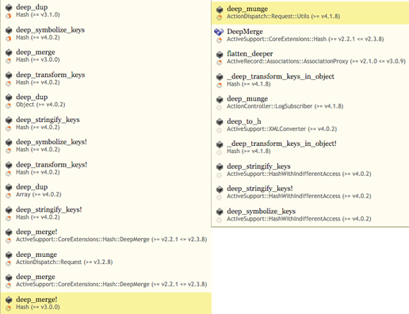The width and height of the screenshot is (409, 314).
Task: Open deep_dup result for Hash (>= v3.1.0)
Action: pos(32,7)
